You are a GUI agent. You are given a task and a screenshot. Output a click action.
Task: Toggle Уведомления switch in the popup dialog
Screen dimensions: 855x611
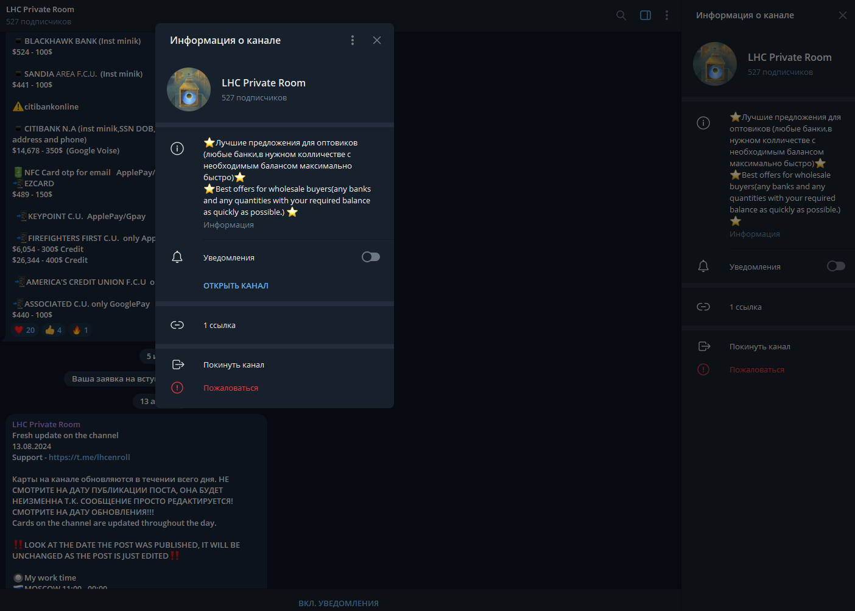370,257
